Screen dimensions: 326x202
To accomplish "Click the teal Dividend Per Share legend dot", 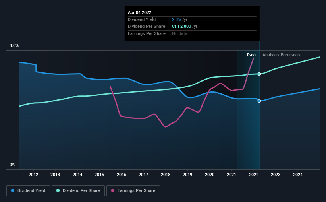I will [58, 190].
